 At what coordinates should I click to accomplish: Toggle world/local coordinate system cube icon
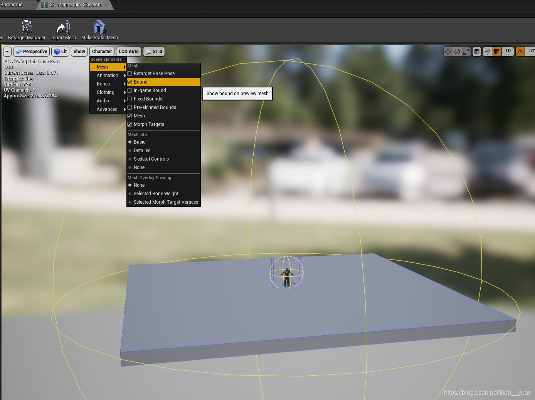pos(477,52)
